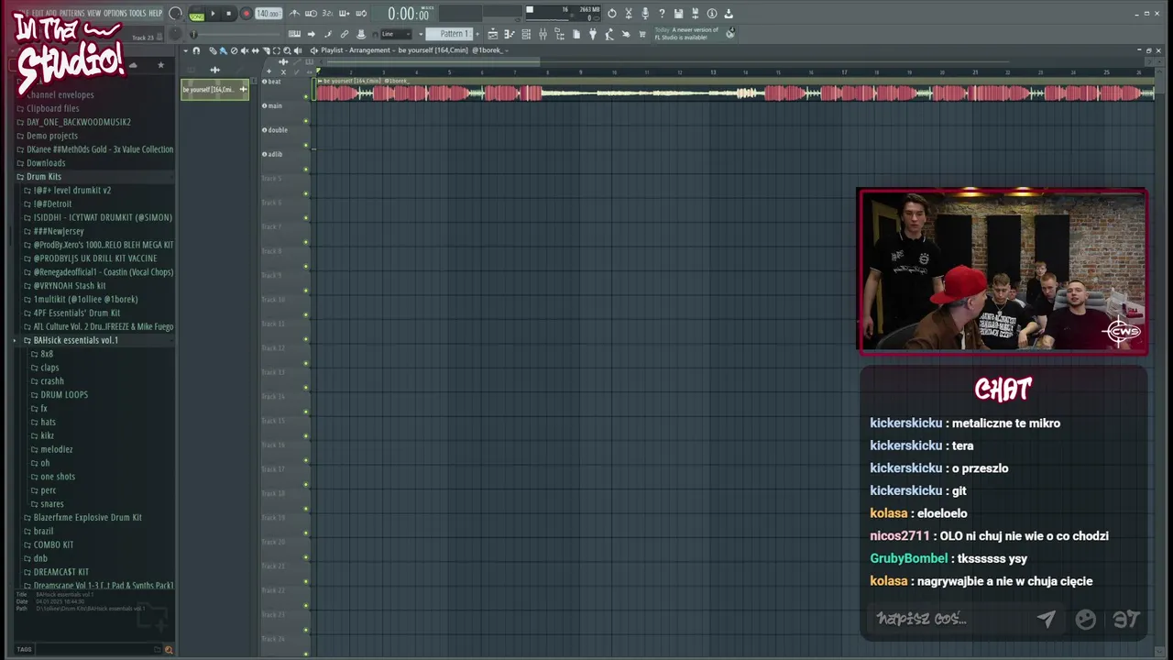
Task: Expand the hats folder
Action: click(x=48, y=422)
